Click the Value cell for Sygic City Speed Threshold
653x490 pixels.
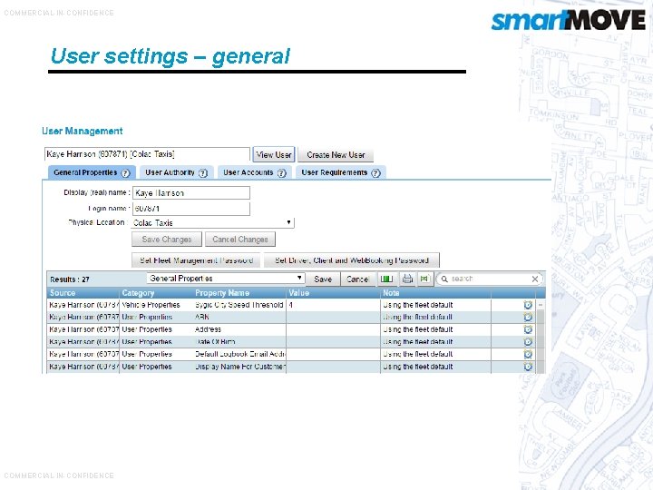tap(333, 305)
